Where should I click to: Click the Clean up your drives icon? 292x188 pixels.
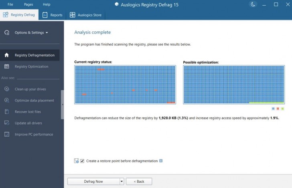6,89
